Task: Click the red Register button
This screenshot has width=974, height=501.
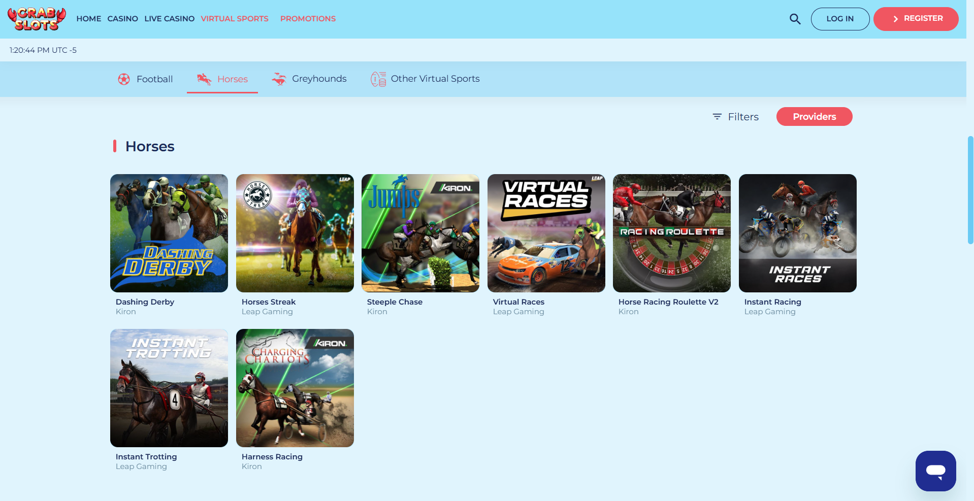Action: [x=916, y=19]
